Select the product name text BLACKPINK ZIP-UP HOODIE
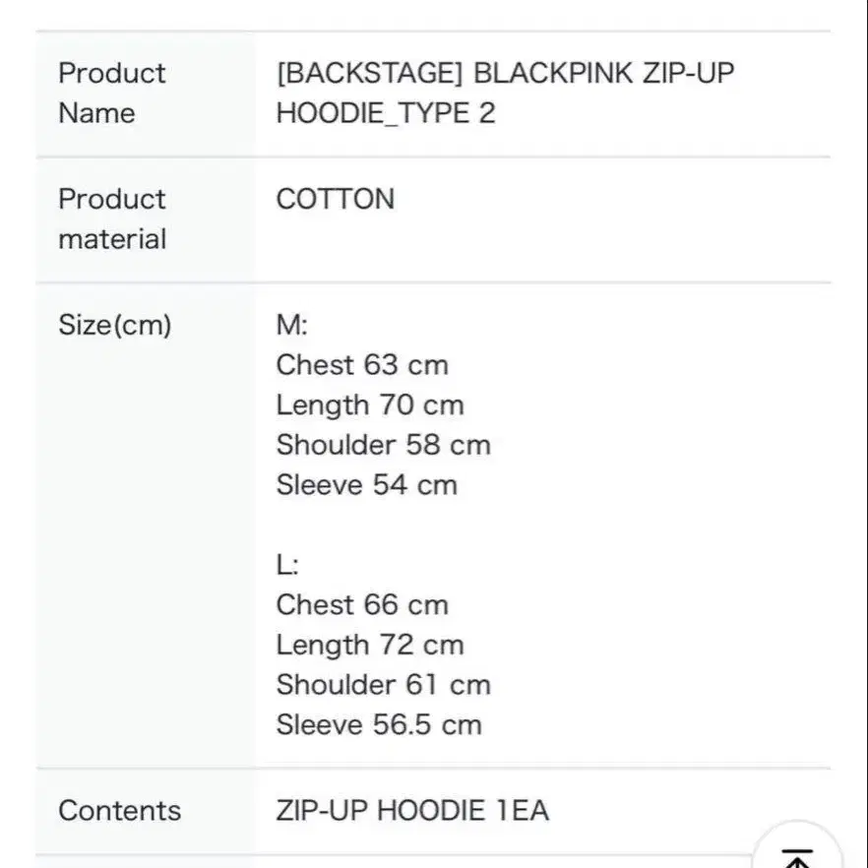 (505, 93)
